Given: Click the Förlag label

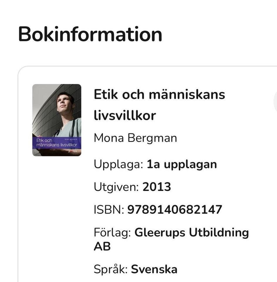Looking at the screenshot, I should click(x=112, y=233).
